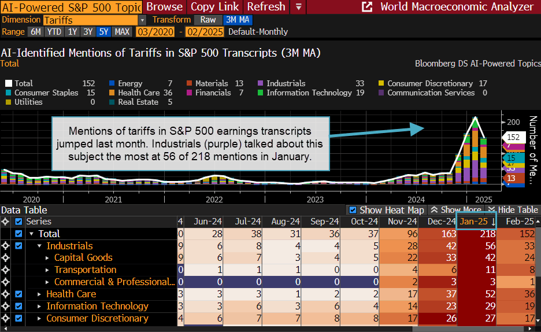Uncheck the Information Technology row checkbox
Viewport: 541px width, 332px height.
pyautogui.click(x=18, y=306)
